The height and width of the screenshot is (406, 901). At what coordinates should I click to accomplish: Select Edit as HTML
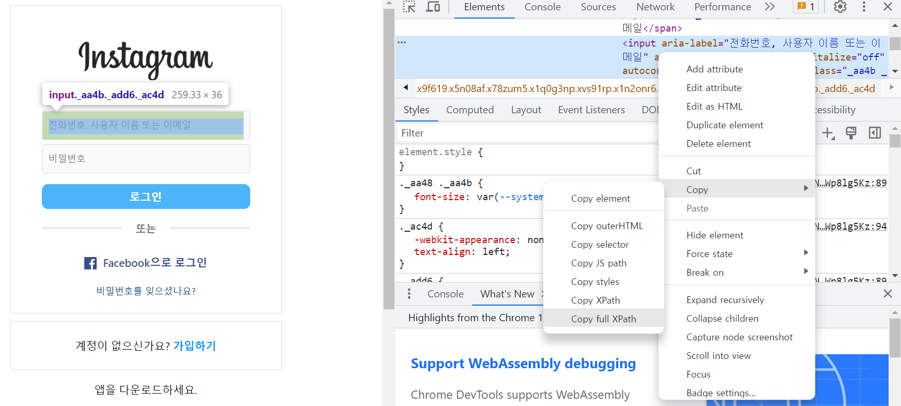737,107
